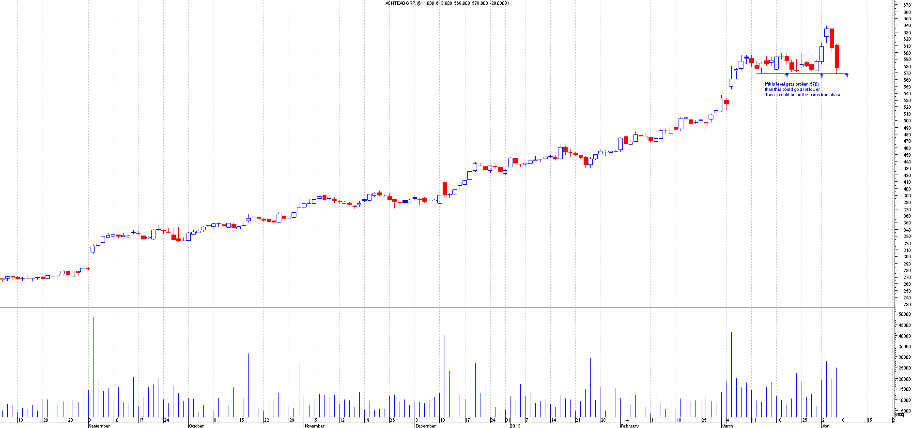Click the tall December volume spike bar
The height and width of the screenshot is (428, 912).
[x=445, y=376]
